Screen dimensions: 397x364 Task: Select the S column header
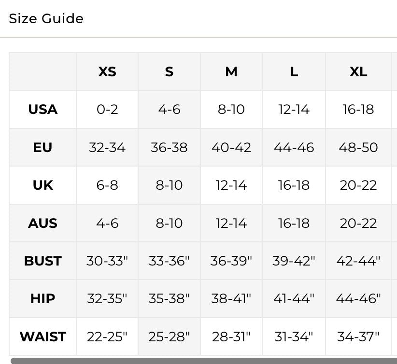pyautogui.click(x=169, y=71)
